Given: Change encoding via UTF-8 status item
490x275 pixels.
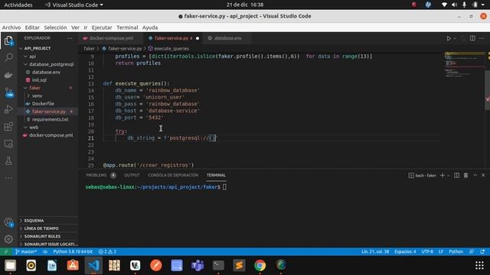Looking at the screenshot, I should (427, 251).
